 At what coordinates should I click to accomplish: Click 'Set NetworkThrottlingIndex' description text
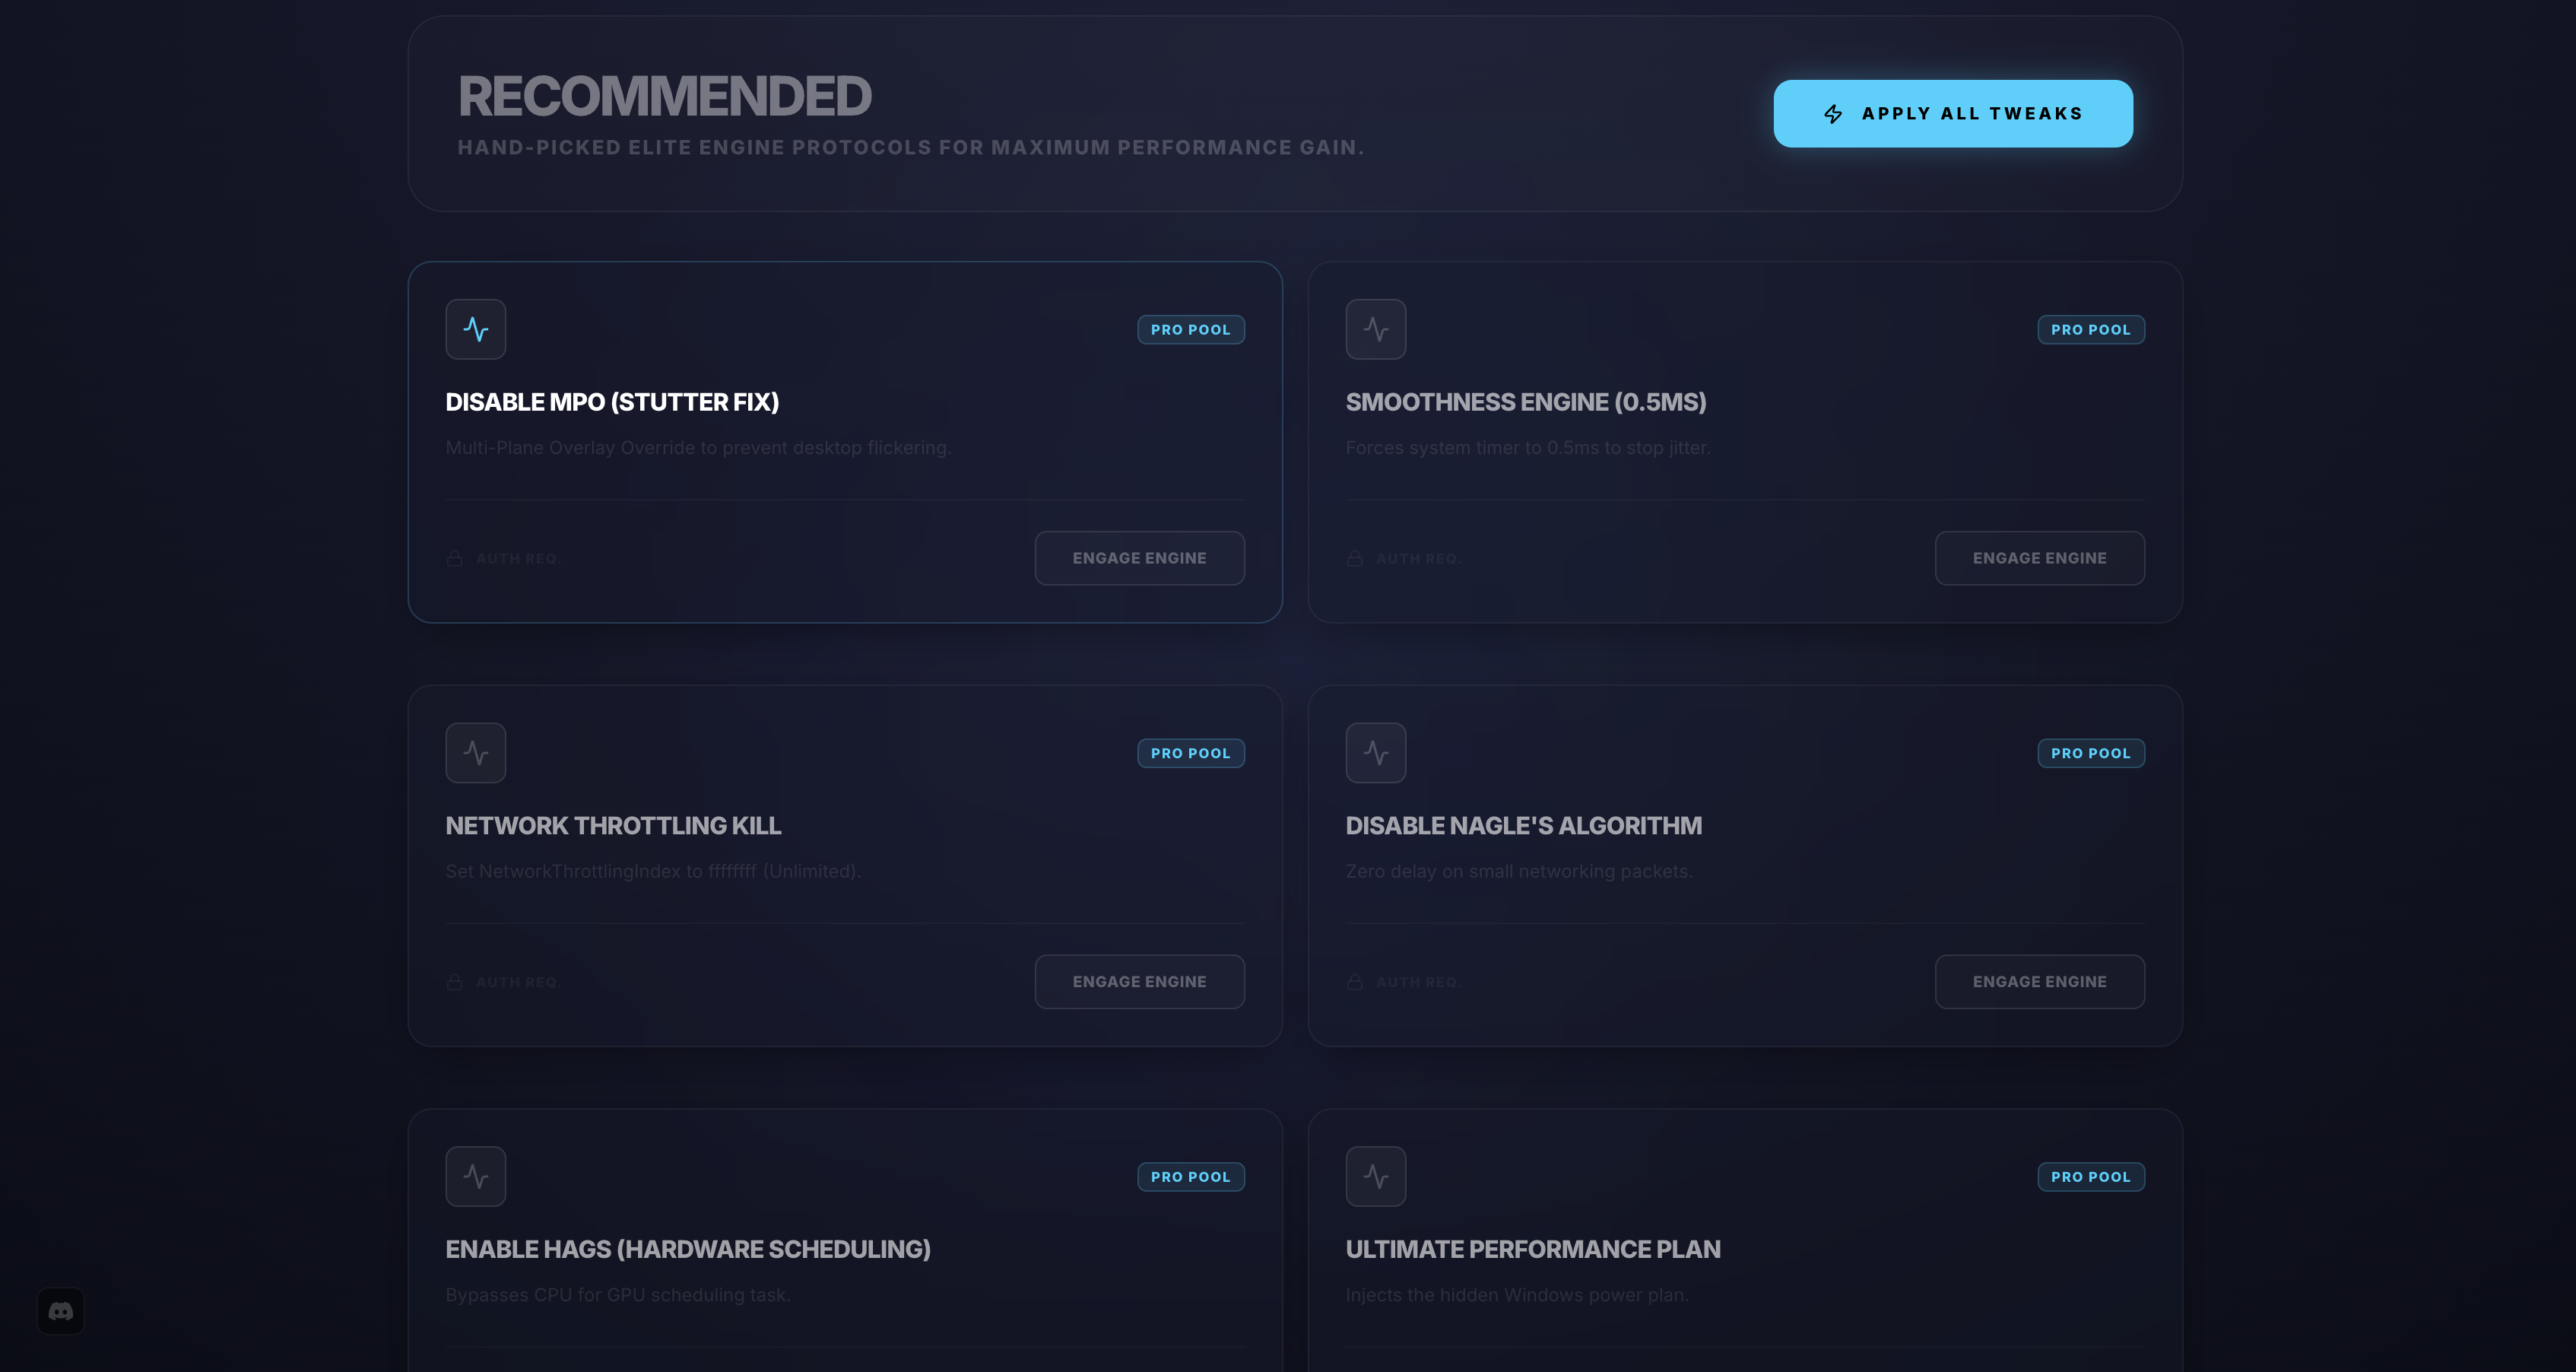[x=653, y=871]
